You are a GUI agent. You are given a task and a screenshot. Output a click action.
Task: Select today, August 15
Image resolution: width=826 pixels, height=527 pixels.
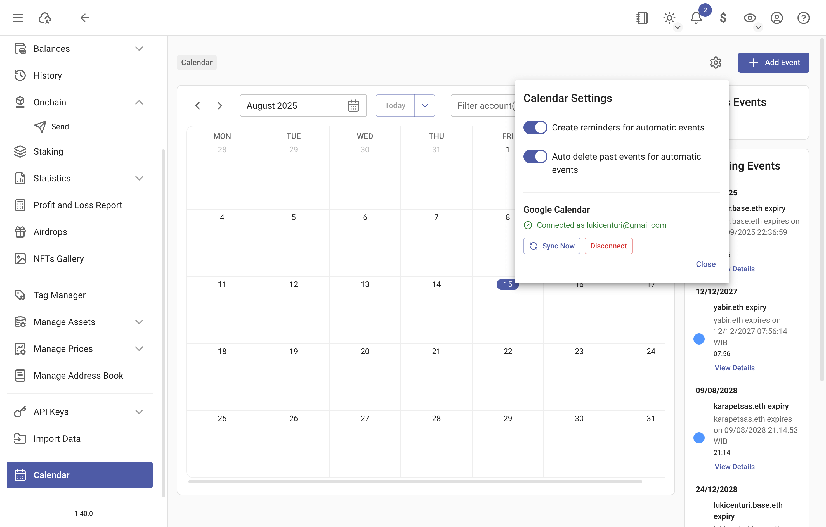[508, 284]
